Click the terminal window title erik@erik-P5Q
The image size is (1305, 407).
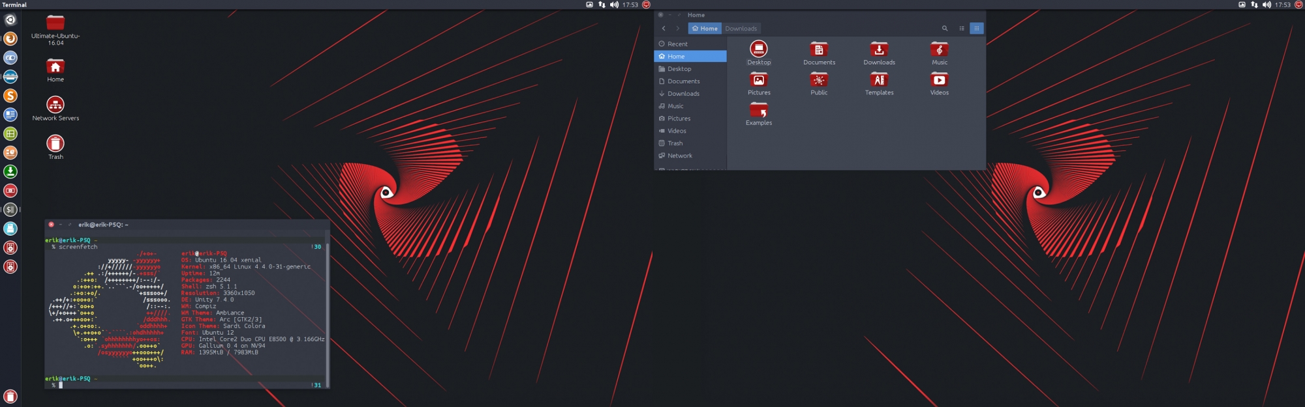(103, 225)
